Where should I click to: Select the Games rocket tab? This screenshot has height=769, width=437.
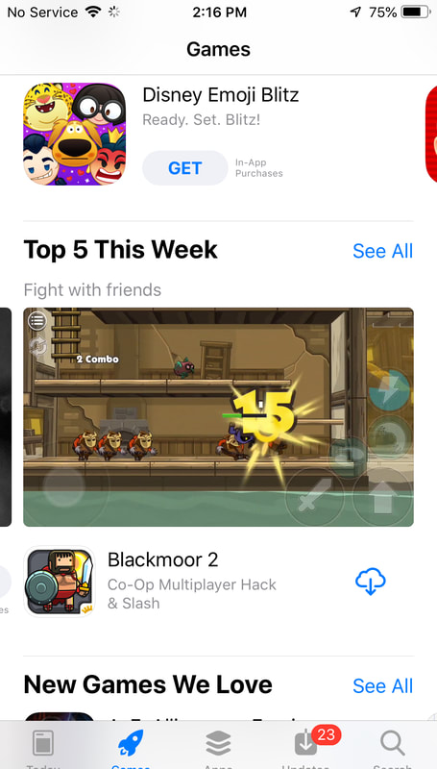click(131, 745)
